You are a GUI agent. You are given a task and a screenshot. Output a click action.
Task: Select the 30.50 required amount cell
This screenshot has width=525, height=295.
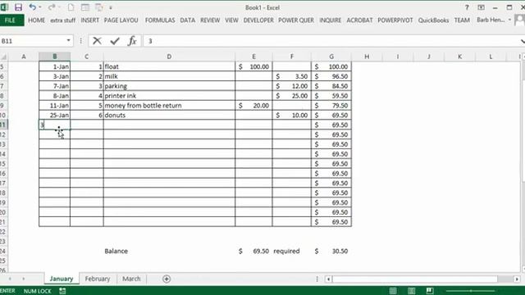(331, 251)
